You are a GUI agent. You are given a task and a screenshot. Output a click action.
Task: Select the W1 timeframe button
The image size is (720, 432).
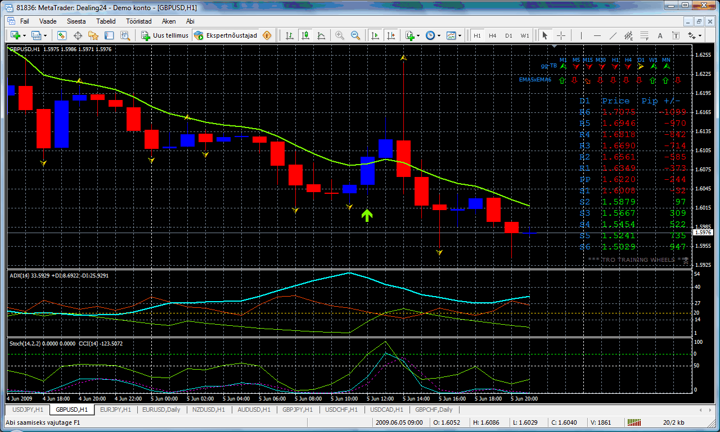click(x=525, y=35)
